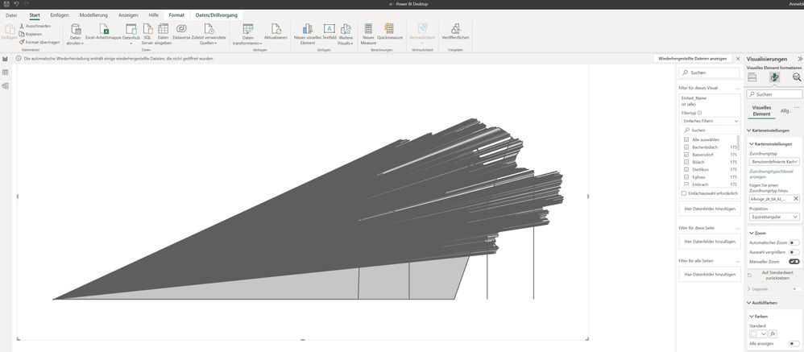Insert Neues visuelles Element
Image resolution: width=804 pixels, height=352 pixels.
coord(308,35)
